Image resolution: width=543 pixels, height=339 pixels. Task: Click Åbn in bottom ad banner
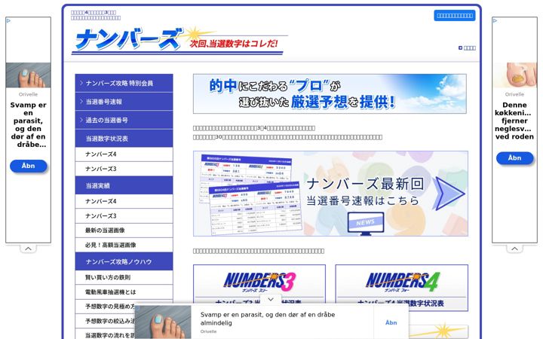(391, 322)
